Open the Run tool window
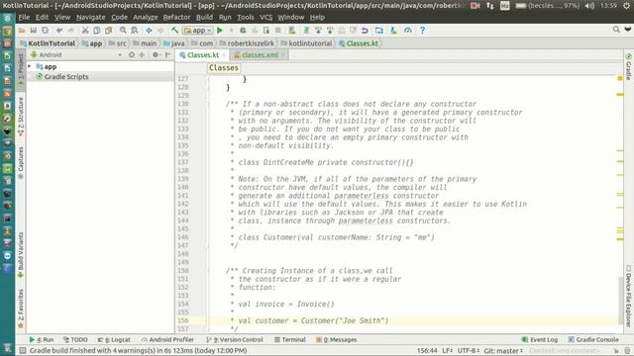The image size is (634, 356). click(42, 340)
